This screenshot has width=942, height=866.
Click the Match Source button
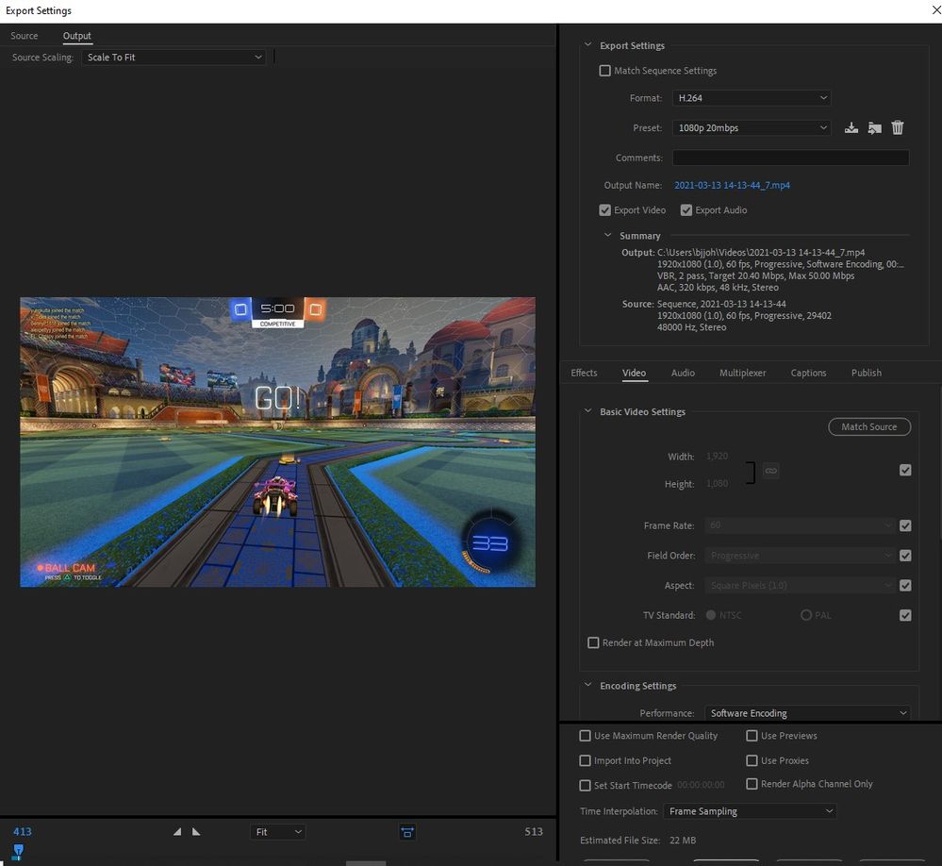868,427
